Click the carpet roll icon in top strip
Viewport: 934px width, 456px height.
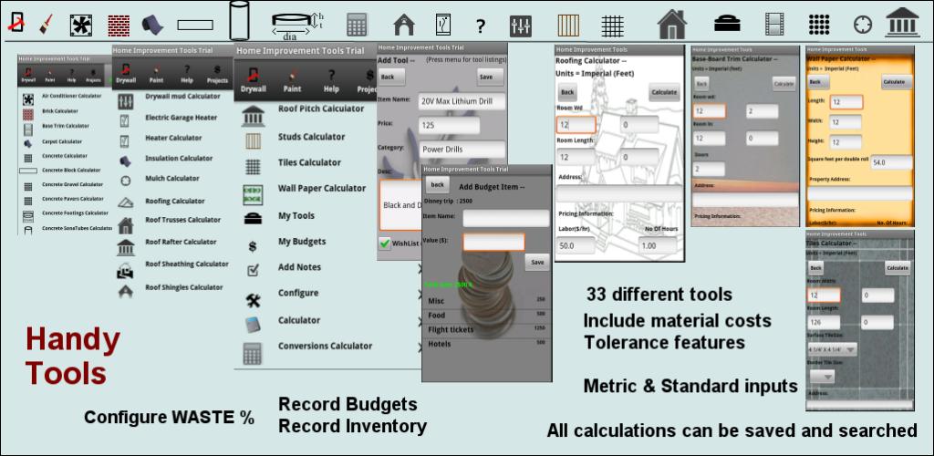coord(152,25)
